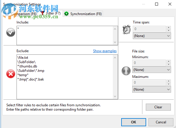The image size is (176, 128).
Task: Open the Show examples link
Action: point(105,51)
